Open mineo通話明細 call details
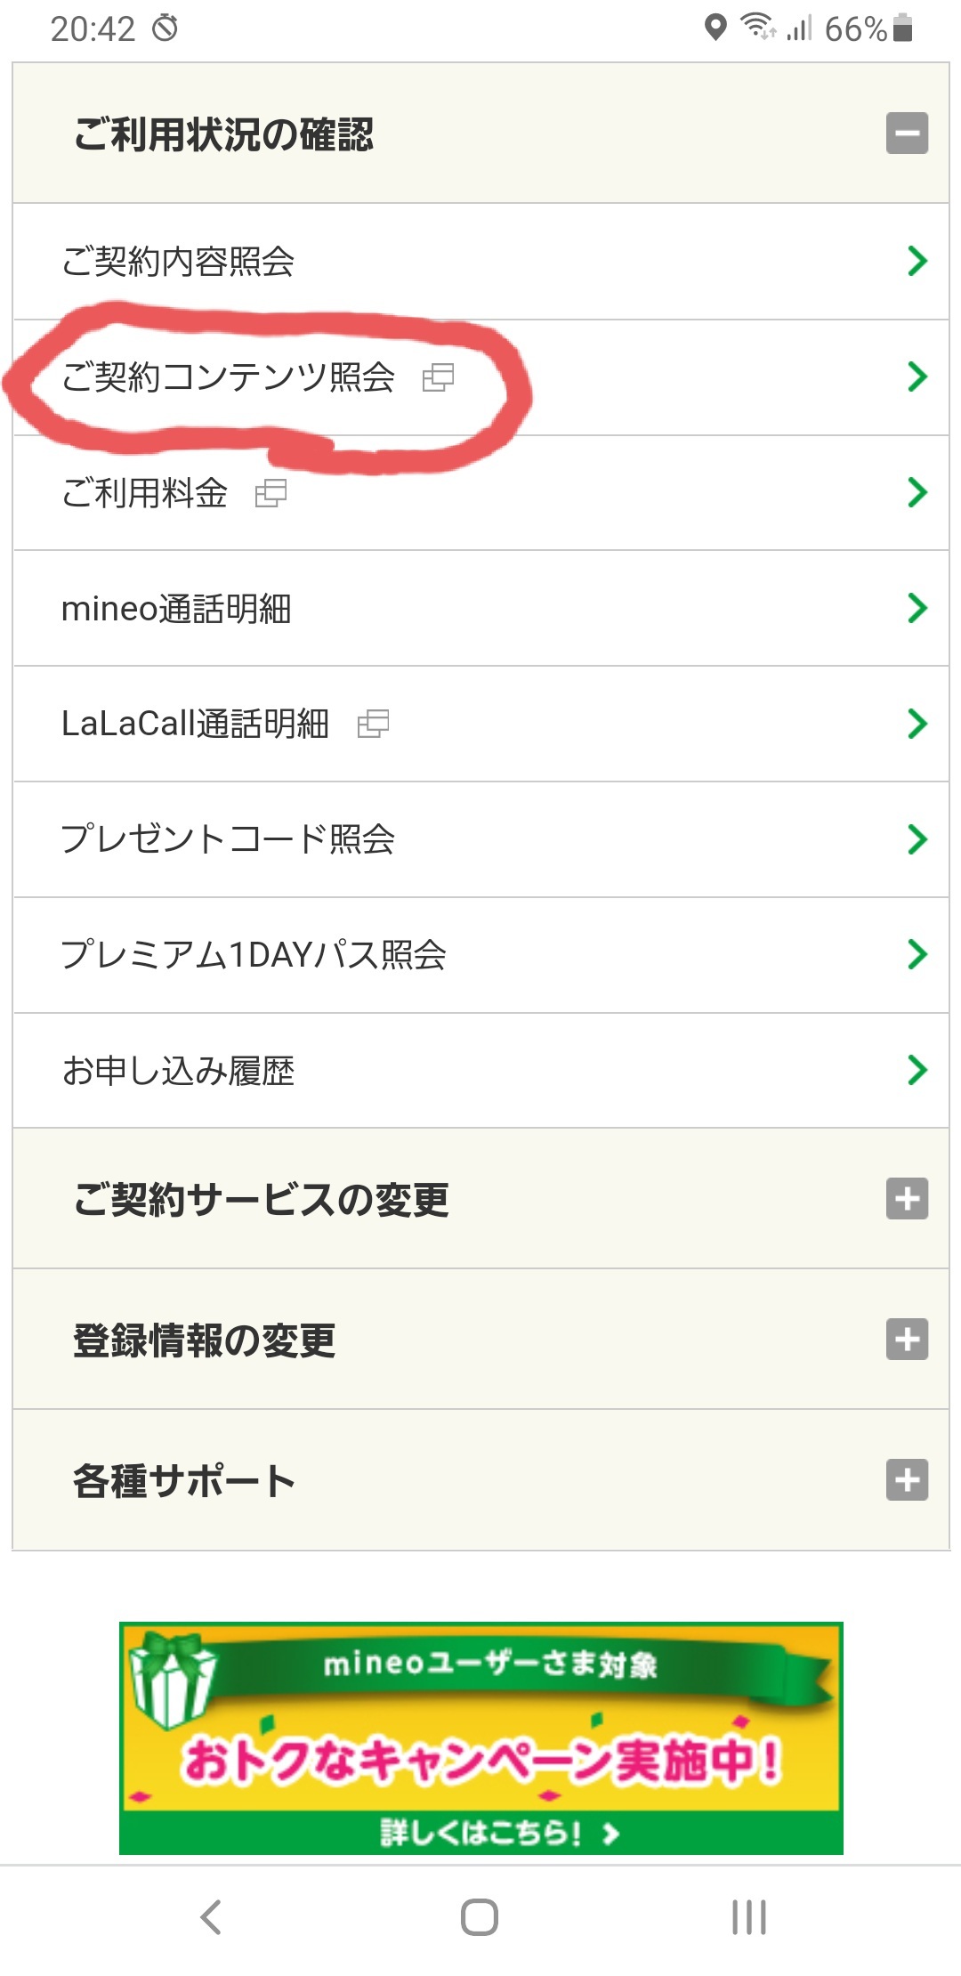 tap(176, 609)
